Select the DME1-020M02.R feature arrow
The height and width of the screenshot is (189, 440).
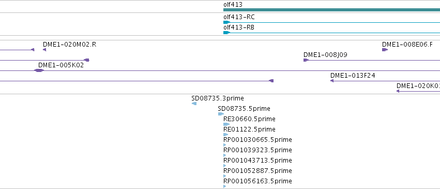click(44, 50)
